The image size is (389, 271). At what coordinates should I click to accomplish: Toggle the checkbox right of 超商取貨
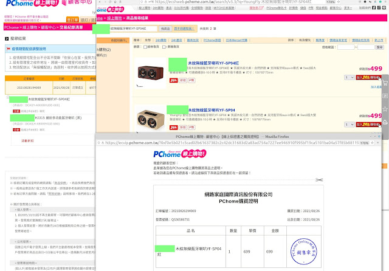pyautogui.click(x=164, y=47)
